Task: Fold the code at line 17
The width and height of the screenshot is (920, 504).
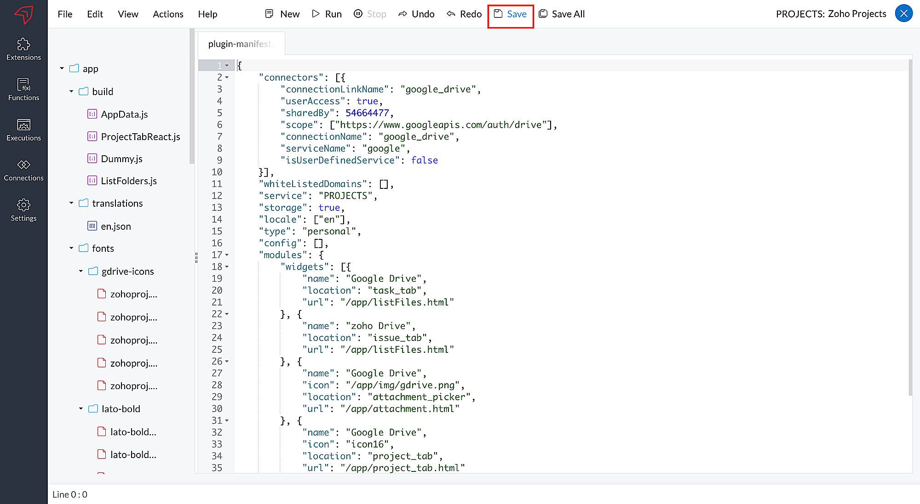Action: tap(227, 255)
